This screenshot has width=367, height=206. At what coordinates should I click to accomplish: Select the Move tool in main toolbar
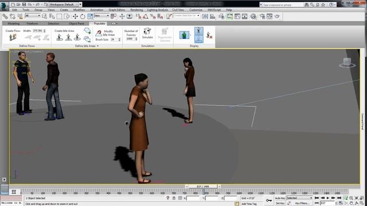75,17
